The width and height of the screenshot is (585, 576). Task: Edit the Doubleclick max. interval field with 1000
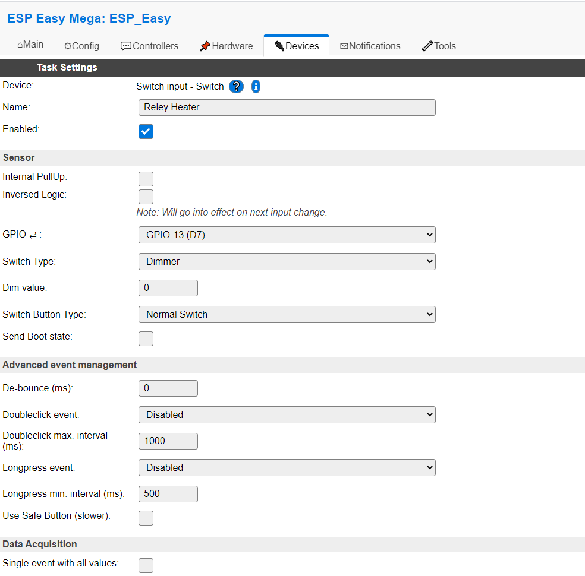pyautogui.click(x=168, y=441)
